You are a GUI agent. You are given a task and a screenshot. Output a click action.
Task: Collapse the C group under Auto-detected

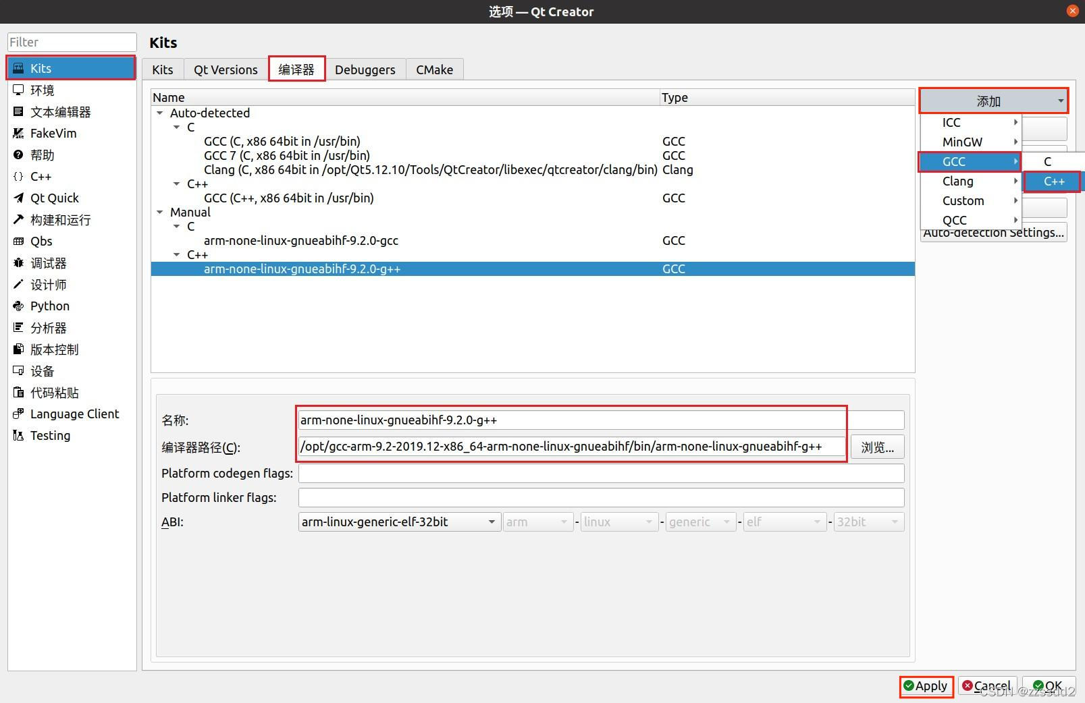(x=177, y=128)
